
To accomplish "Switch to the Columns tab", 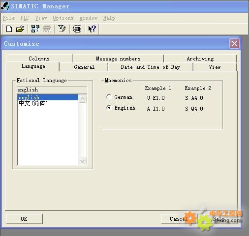I will coord(39,59).
